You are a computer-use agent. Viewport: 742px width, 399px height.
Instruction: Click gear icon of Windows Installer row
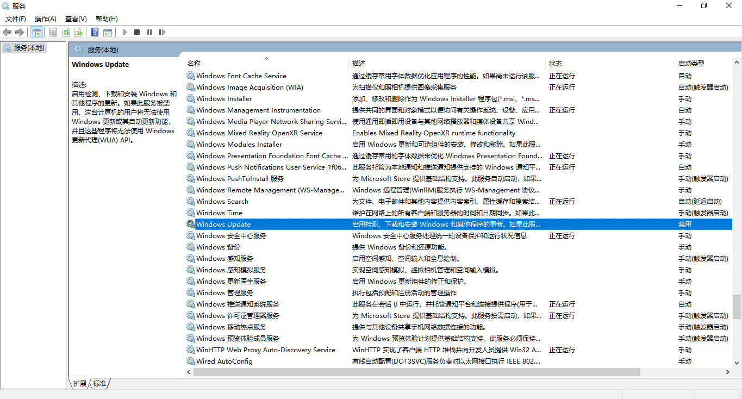[190, 98]
